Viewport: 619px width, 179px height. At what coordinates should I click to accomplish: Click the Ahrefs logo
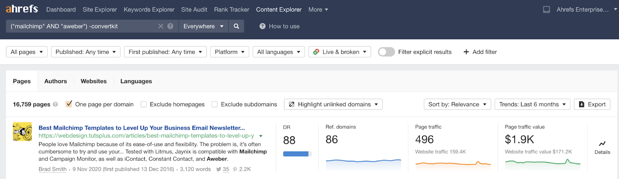22,9
